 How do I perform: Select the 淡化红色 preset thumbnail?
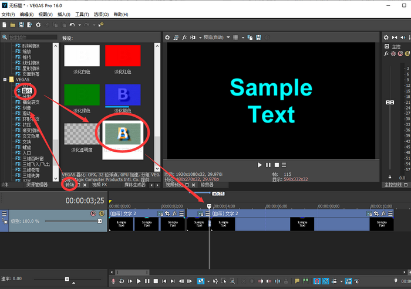point(123,56)
